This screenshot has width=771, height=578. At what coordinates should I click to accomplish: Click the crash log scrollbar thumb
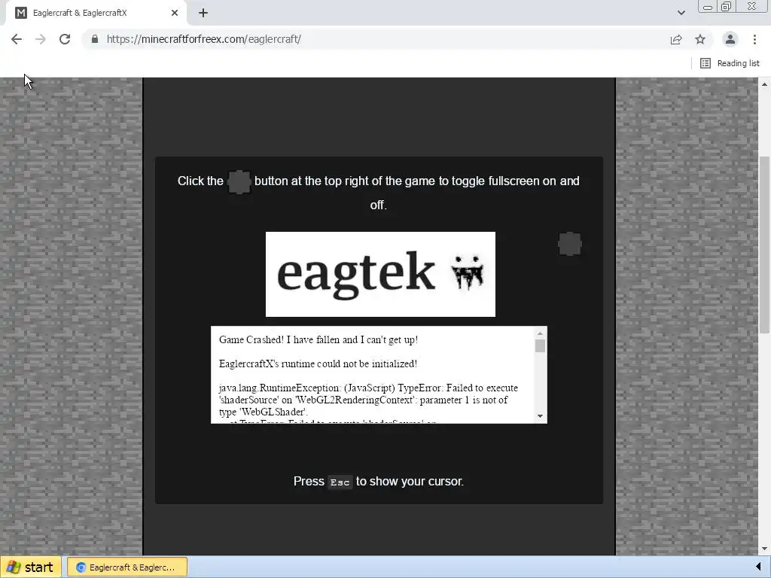tap(540, 346)
